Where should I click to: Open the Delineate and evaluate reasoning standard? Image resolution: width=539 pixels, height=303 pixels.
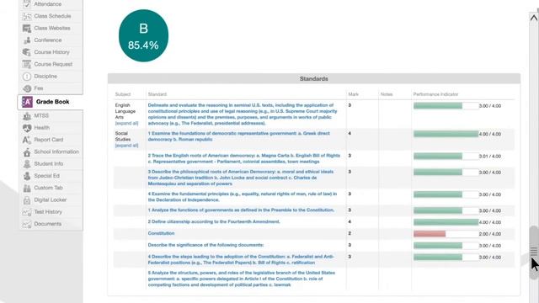(243, 114)
